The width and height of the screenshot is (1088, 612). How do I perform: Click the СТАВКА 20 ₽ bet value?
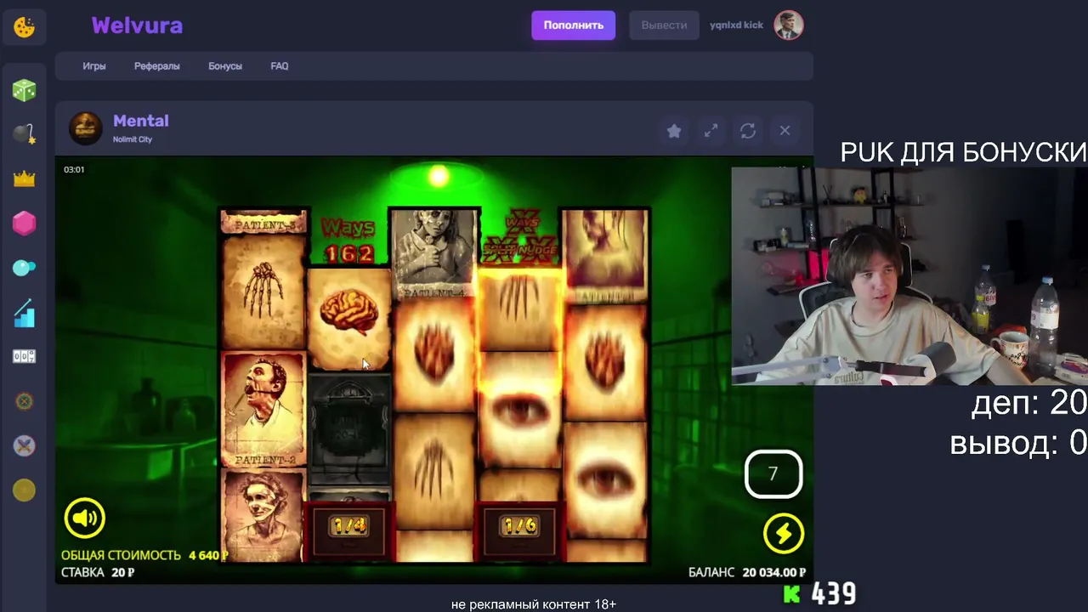point(98,573)
